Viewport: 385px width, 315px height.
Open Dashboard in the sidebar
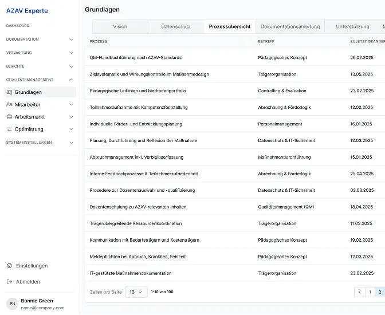(x=18, y=26)
